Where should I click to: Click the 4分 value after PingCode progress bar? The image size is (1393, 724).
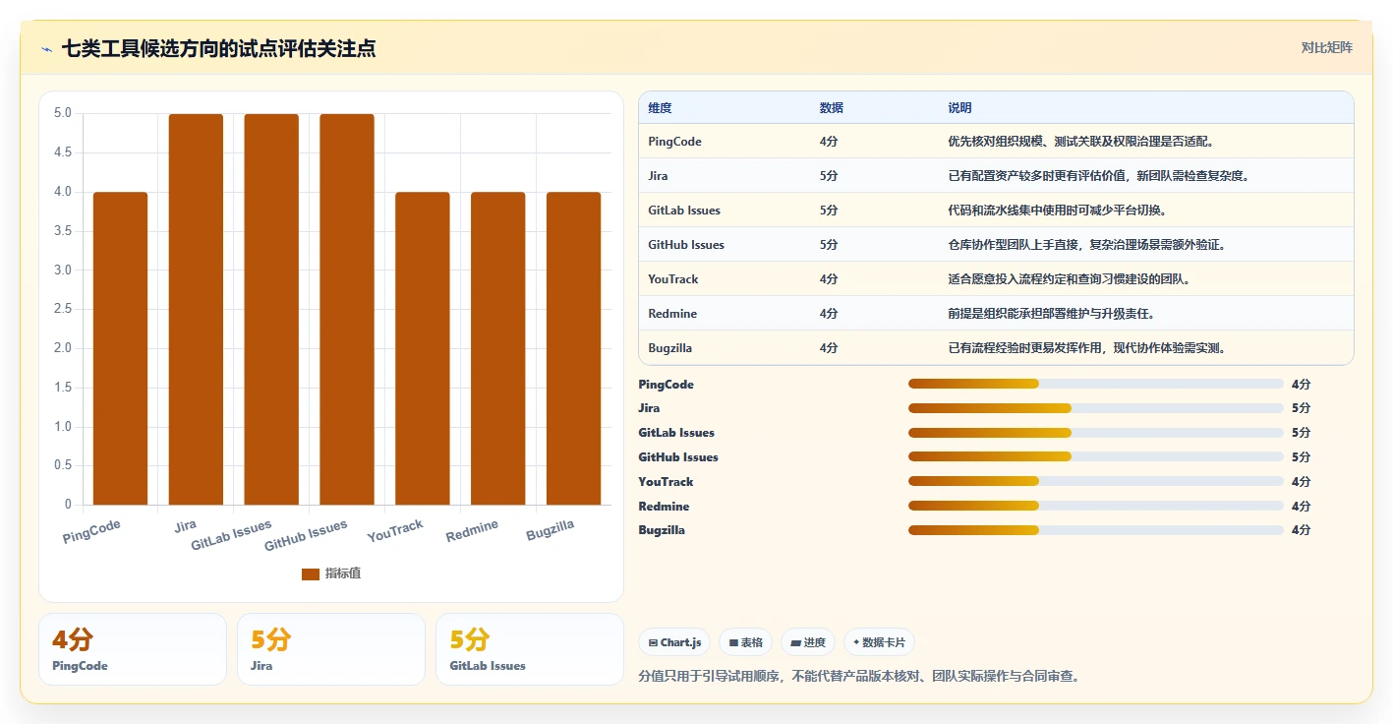coord(1301,385)
